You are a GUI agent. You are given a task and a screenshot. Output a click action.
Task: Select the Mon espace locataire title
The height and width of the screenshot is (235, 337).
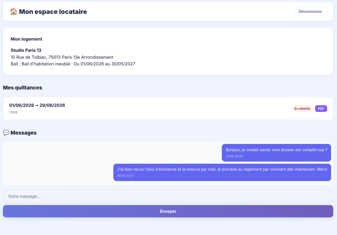pos(53,12)
